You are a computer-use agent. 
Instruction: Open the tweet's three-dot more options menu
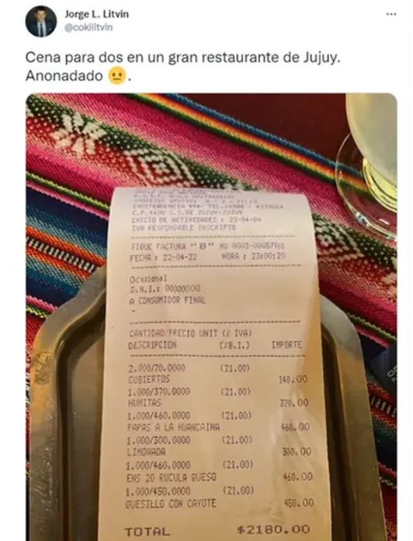click(x=391, y=14)
